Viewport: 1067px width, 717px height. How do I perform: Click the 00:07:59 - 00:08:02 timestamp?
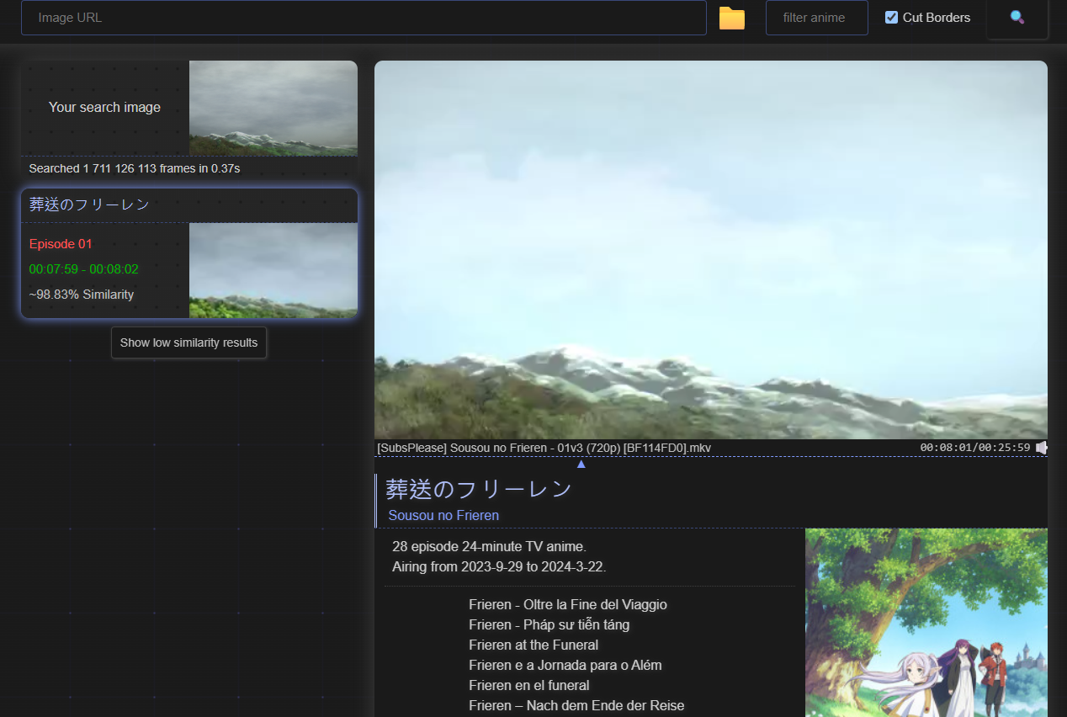[83, 269]
